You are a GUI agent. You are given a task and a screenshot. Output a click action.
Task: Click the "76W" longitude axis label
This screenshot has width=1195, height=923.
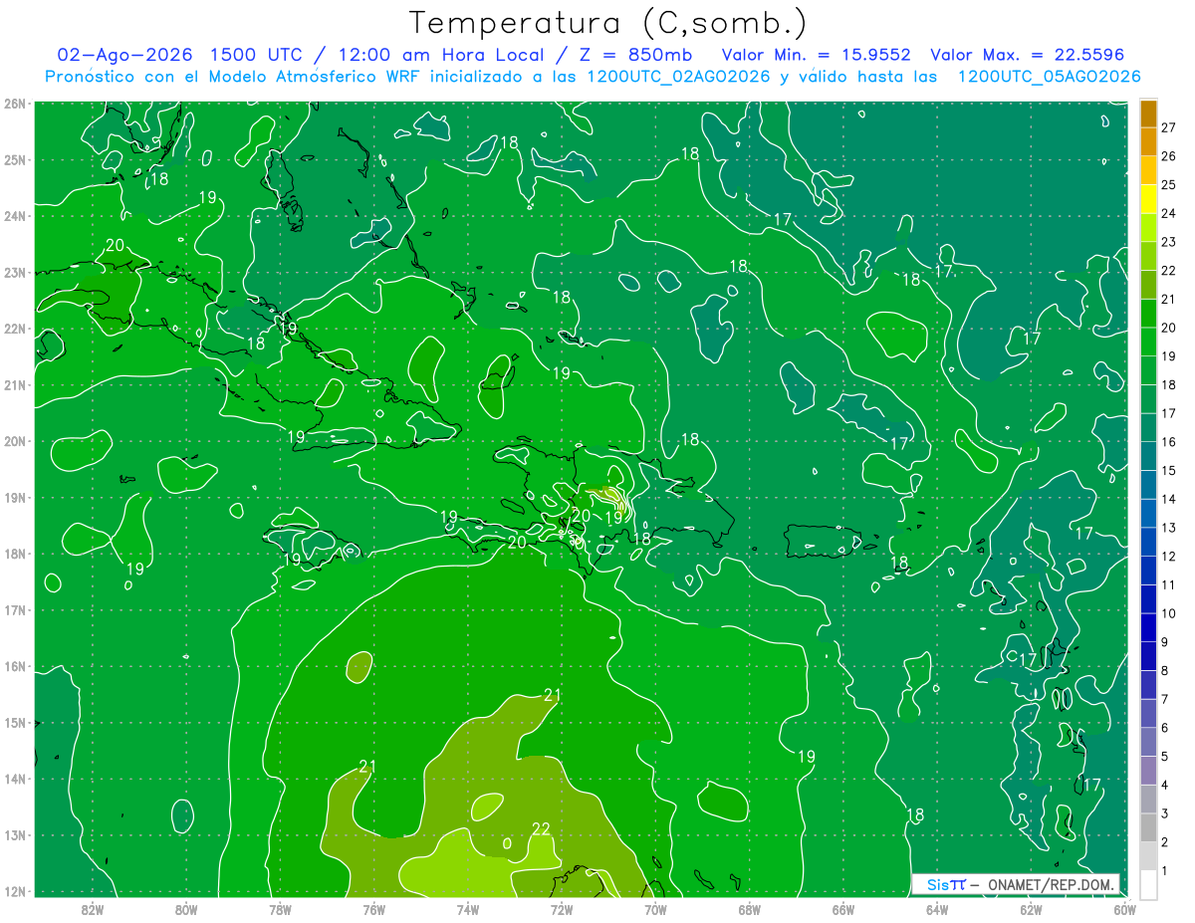(374, 909)
